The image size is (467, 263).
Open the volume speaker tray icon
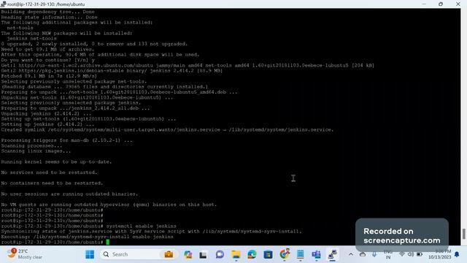coord(411,254)
